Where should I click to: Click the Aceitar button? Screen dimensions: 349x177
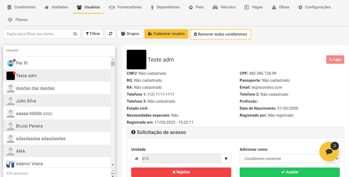click(290, 172)
